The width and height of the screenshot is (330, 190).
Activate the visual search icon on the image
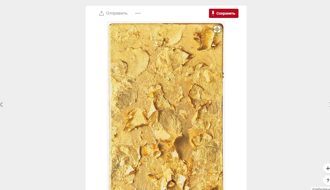[217, 29]
